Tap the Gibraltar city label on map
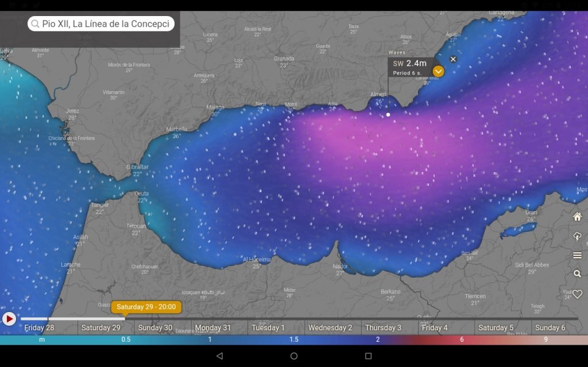 tap(137, 167)
